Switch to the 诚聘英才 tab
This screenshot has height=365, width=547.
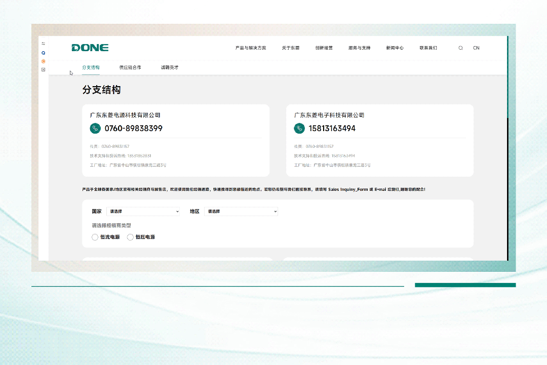click(170, 67)
